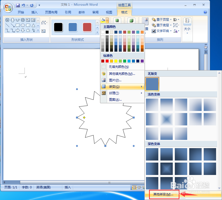Image resolution: width=222 pixels, height=200 pixels.
Task: Select the elbow arrow connector shape
Action: [x=13, y=30]
